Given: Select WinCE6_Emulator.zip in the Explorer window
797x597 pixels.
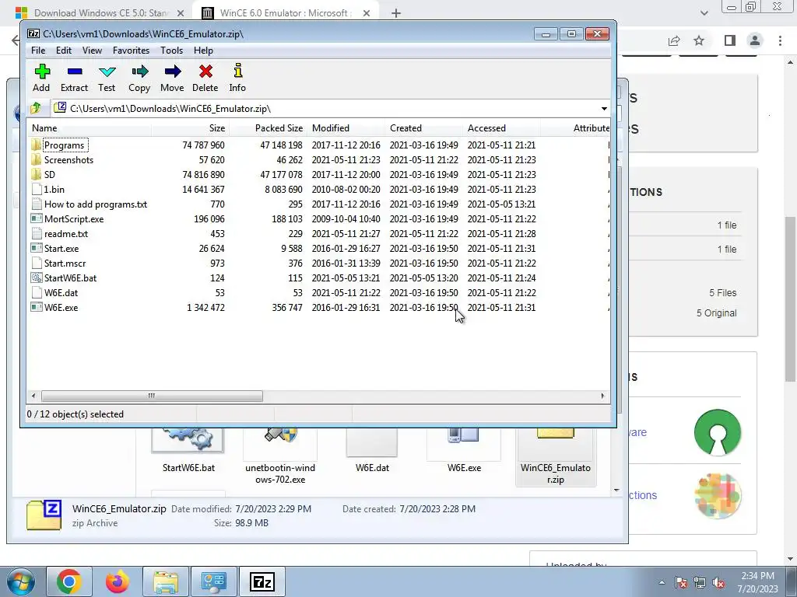Looking at the screenshot, I should 556,457.
